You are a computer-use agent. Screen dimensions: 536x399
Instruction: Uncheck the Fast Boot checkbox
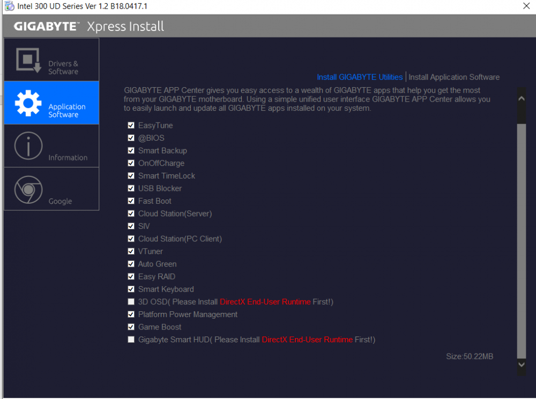(131, 201)
